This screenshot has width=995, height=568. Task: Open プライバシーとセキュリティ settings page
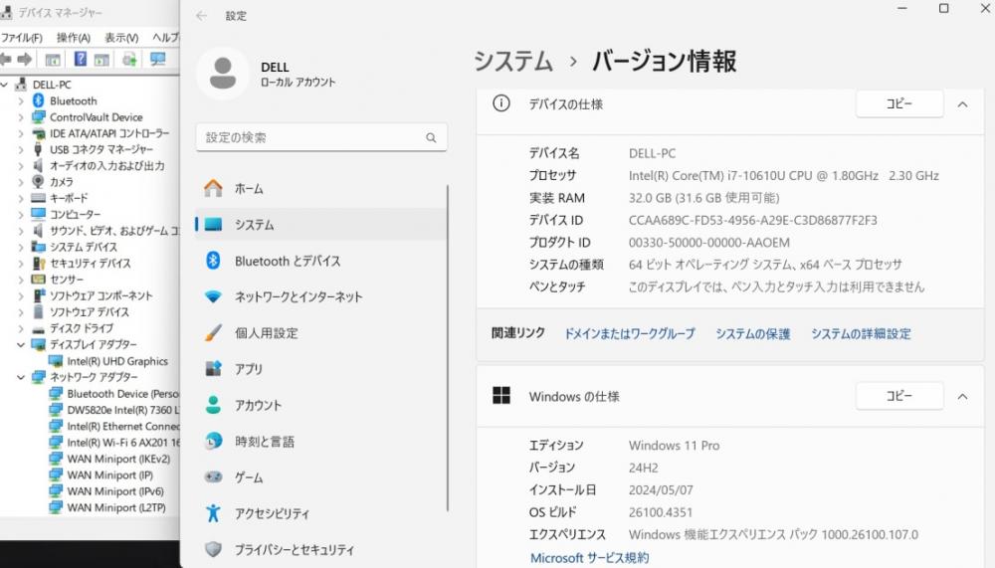[x=321, y=549]
